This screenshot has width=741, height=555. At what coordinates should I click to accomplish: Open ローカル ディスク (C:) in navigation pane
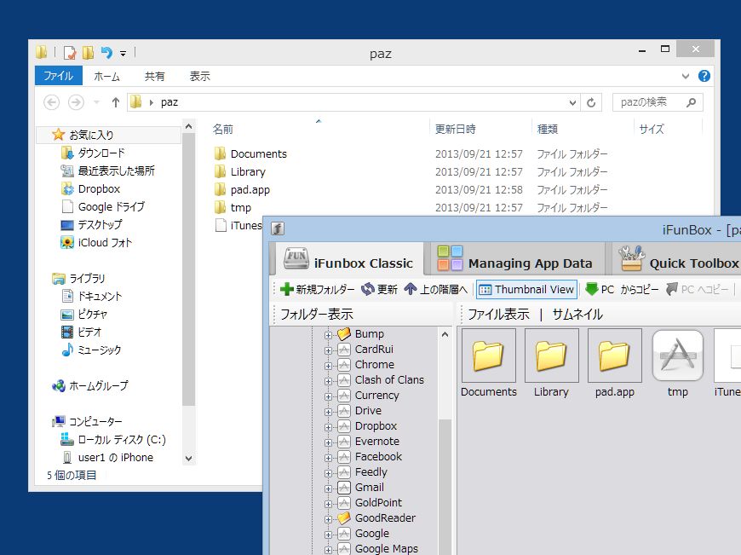click(122, 440)
